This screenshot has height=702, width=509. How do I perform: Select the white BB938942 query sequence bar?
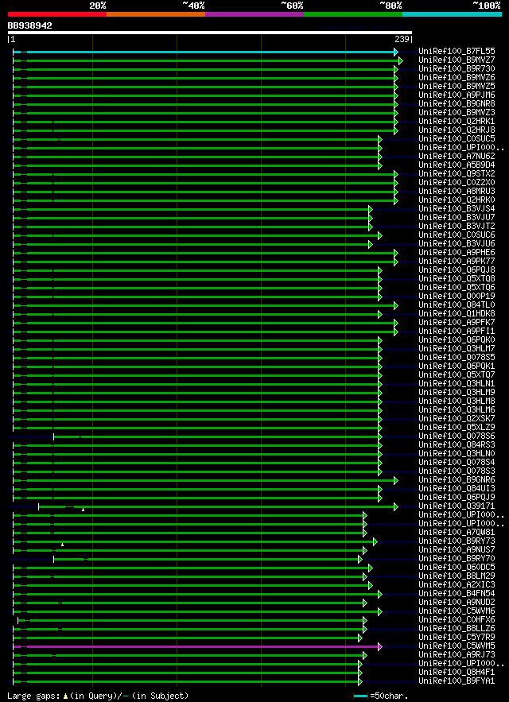pos(210,33)
